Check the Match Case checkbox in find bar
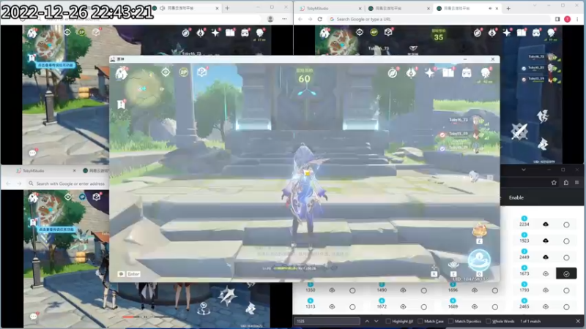 (420, 321)
